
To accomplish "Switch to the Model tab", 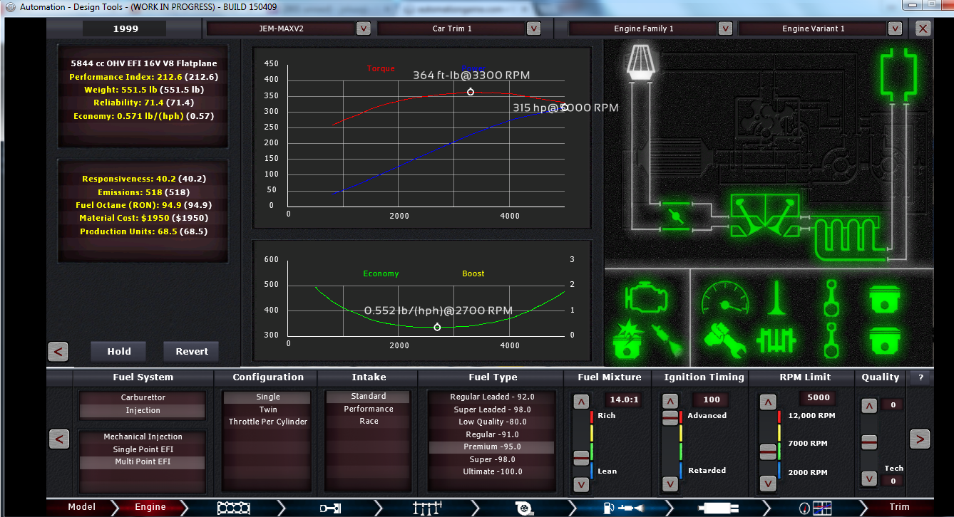I will [81, 507].
